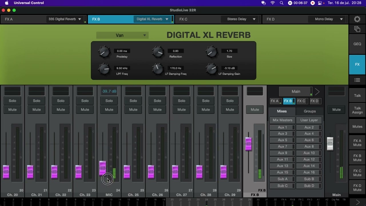Click the Predelay value field 0.00 ms
Viewport: 366px width, 206px height.
click(122, 51)
